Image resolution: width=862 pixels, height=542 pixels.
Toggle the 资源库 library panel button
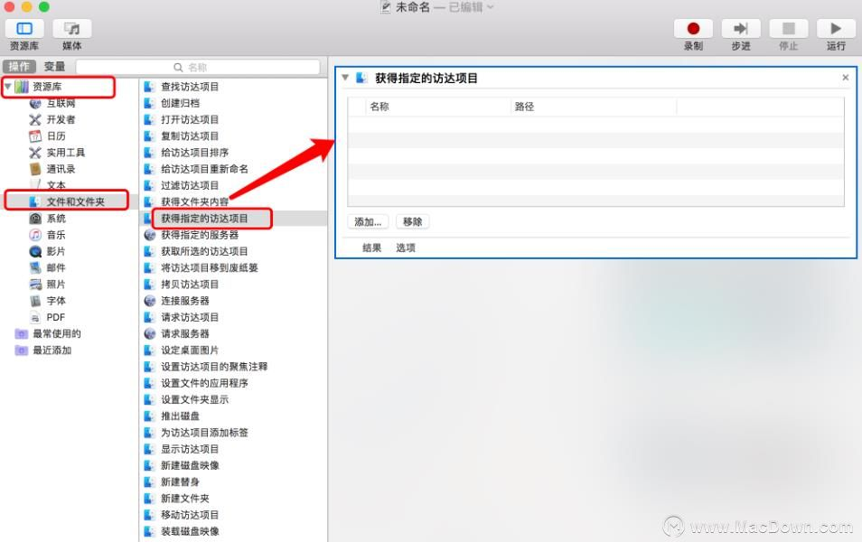(24, 29)
